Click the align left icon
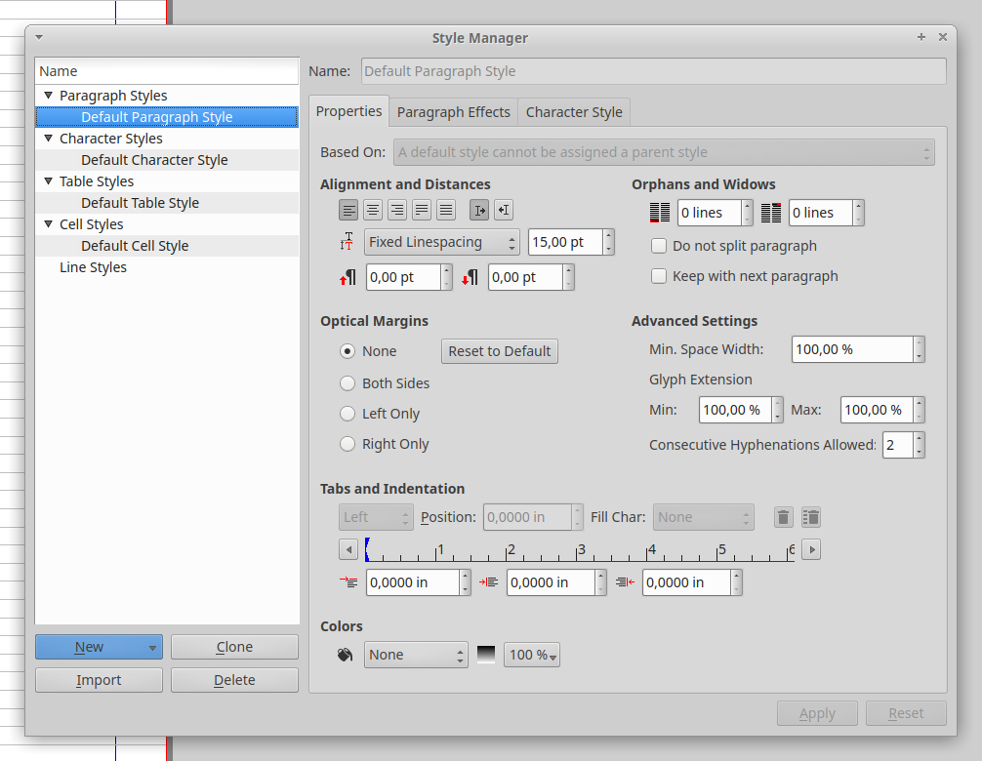Viewport: 982px width, 761px height. tap(348, 210)
